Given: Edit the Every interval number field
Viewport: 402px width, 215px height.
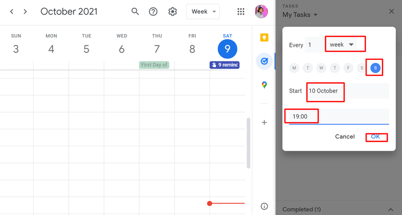Looking at the screenshot, I should [315, 45].
